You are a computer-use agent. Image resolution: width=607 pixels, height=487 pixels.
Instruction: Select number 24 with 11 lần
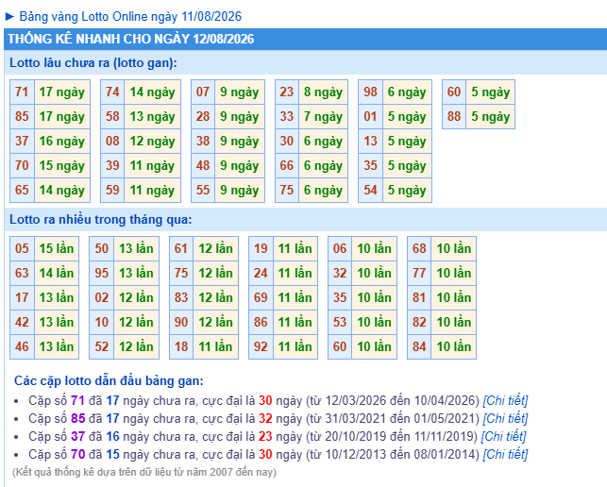[261, 274]
